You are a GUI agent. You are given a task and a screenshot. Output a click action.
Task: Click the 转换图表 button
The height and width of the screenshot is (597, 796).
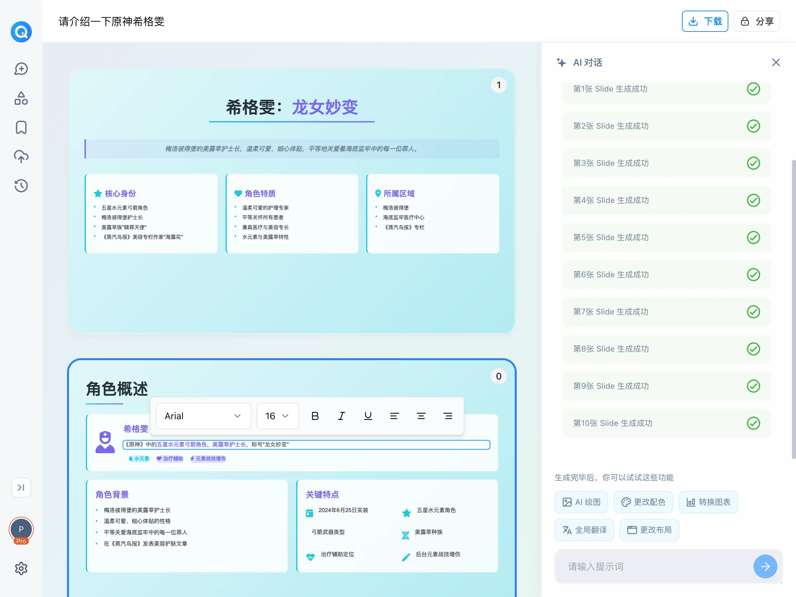pos(708,502)
